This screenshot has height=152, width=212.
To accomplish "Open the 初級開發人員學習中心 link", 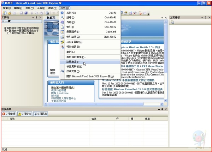I will (x=63, y=98).
